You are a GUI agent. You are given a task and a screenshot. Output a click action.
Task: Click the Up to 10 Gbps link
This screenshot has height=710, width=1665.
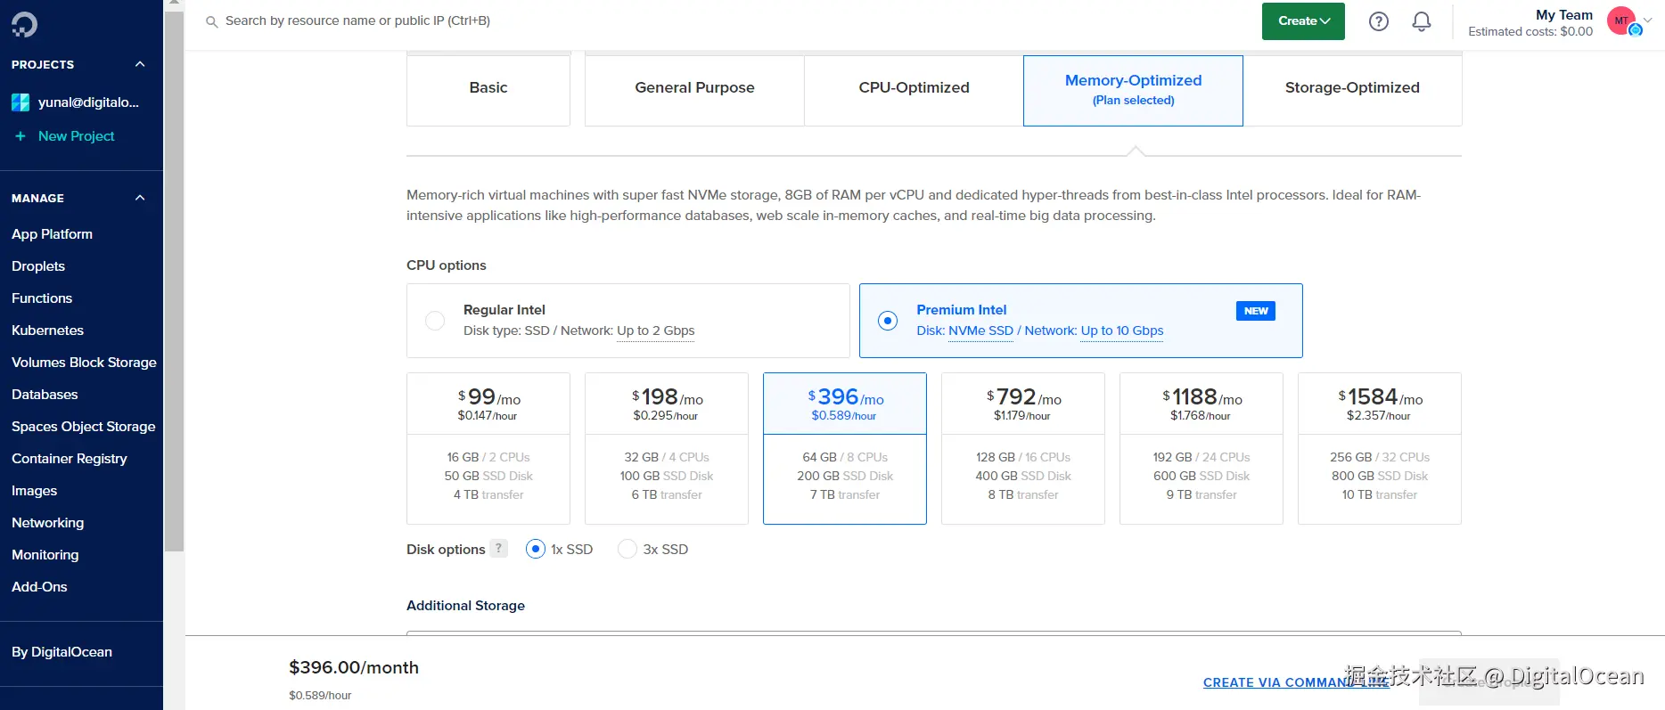(x=1122, y=331)
